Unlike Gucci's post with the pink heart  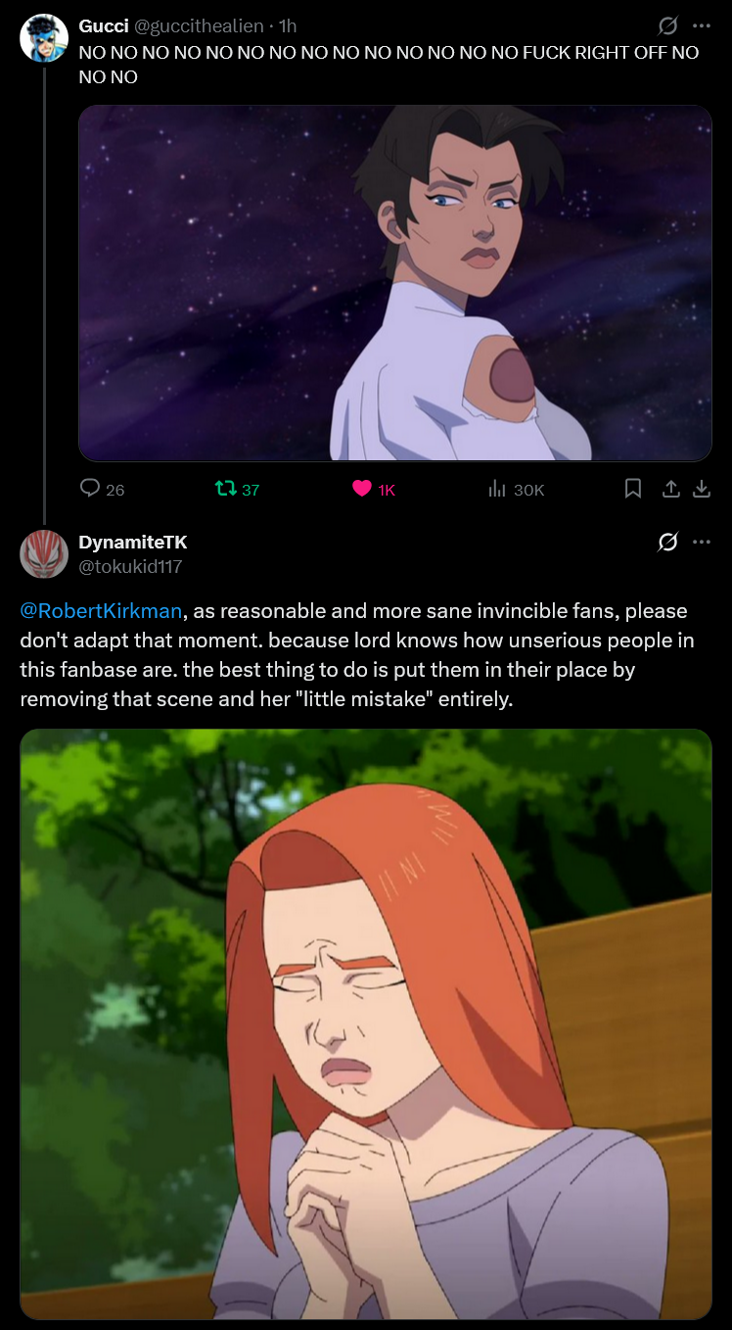tap(362, 488)
